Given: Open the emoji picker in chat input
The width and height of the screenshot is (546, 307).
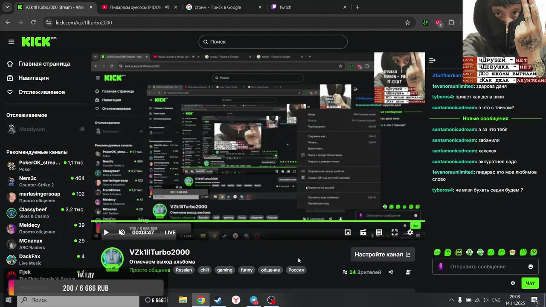Looking at the screenshot, I should 531,266.
